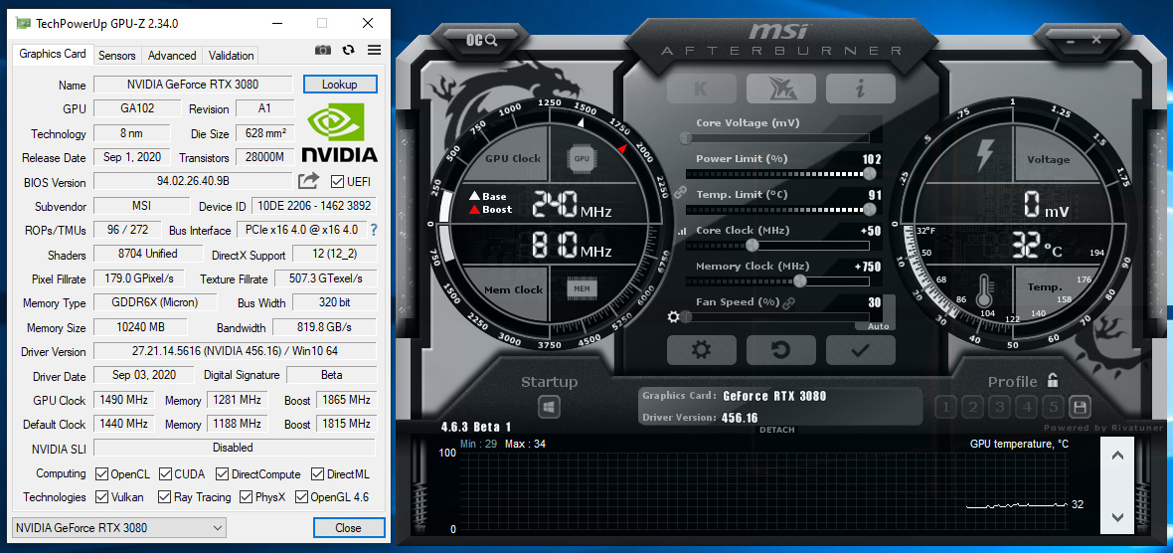This screenshot has height=553, width=1173.
Task: Toggle the OpenCL checkbox
Action: 101,473
